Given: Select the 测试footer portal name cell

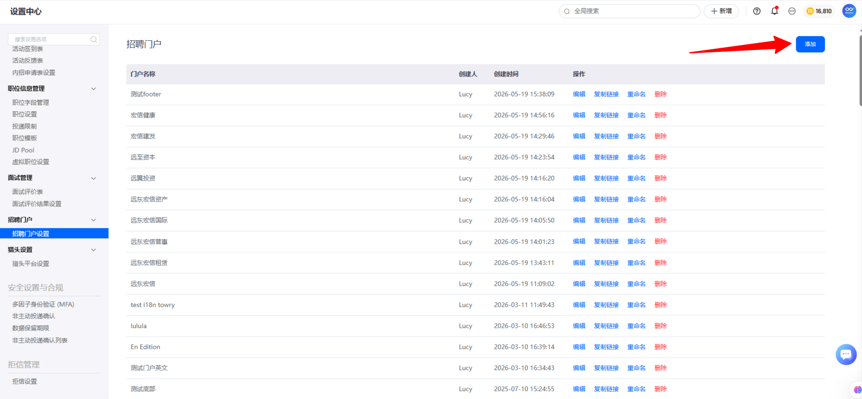Looking at the screenshot, I should click(146, 94).
